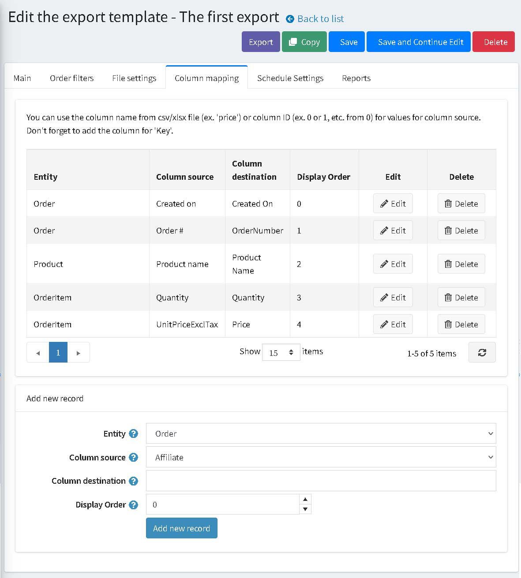Select page 1 in pager
521x578 pixels.
[x=58, y=353]
